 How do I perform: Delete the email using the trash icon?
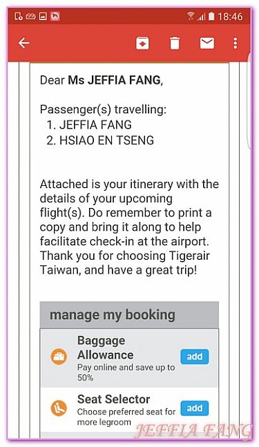[175, 44]
